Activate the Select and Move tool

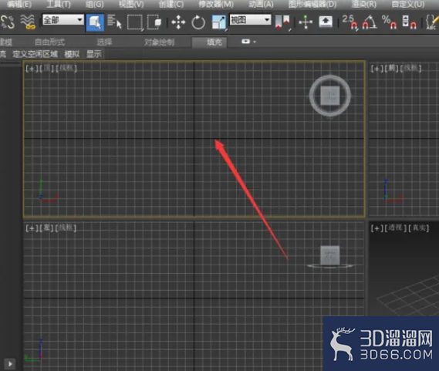pos(178,22)
